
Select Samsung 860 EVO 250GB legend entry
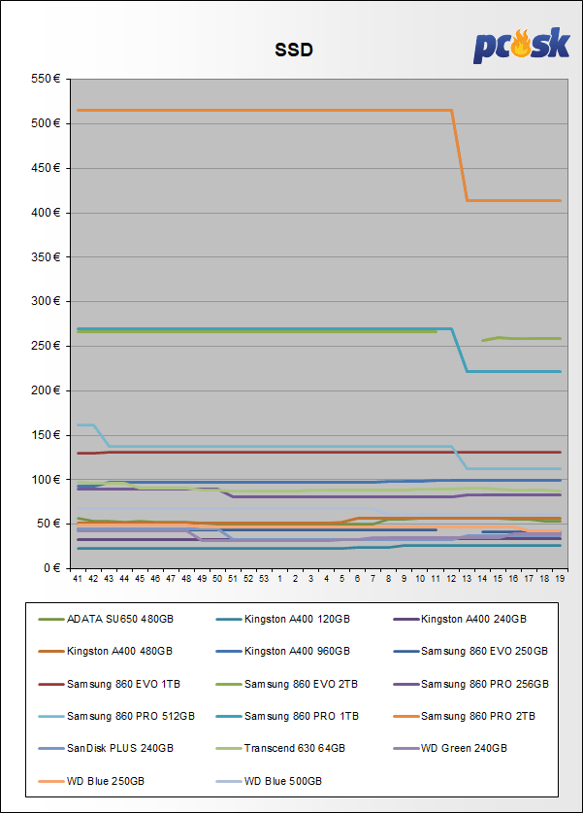pyautogui.click(x=470, y=651)
